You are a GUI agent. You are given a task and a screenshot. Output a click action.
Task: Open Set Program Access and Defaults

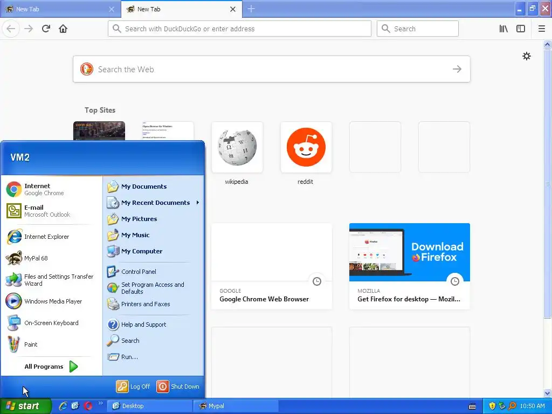[154, 288]
